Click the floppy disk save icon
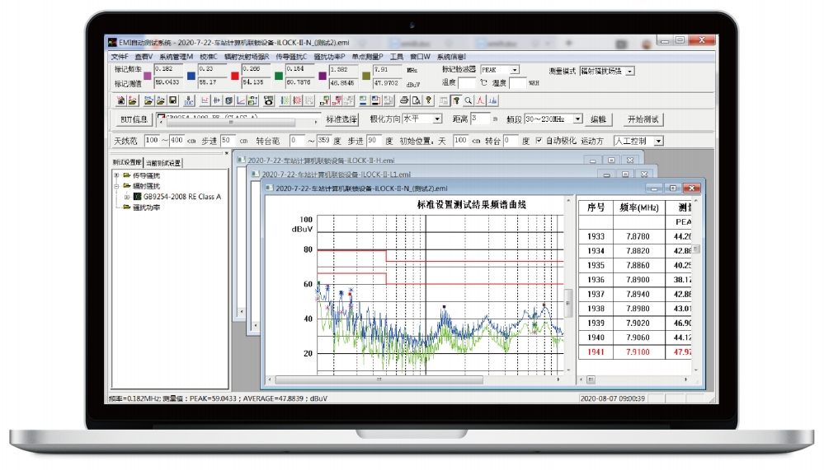Image resolution: width=824 pixels, height=470 pixels. click(x=172, y=100)
